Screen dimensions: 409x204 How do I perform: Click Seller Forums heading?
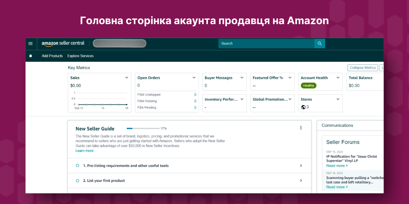click(343, 142)
